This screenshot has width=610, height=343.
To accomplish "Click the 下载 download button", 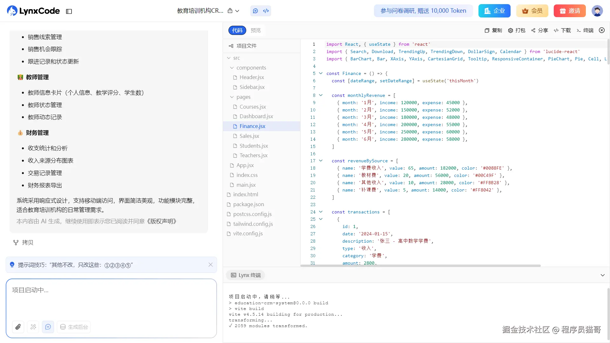I will [562, 30].
